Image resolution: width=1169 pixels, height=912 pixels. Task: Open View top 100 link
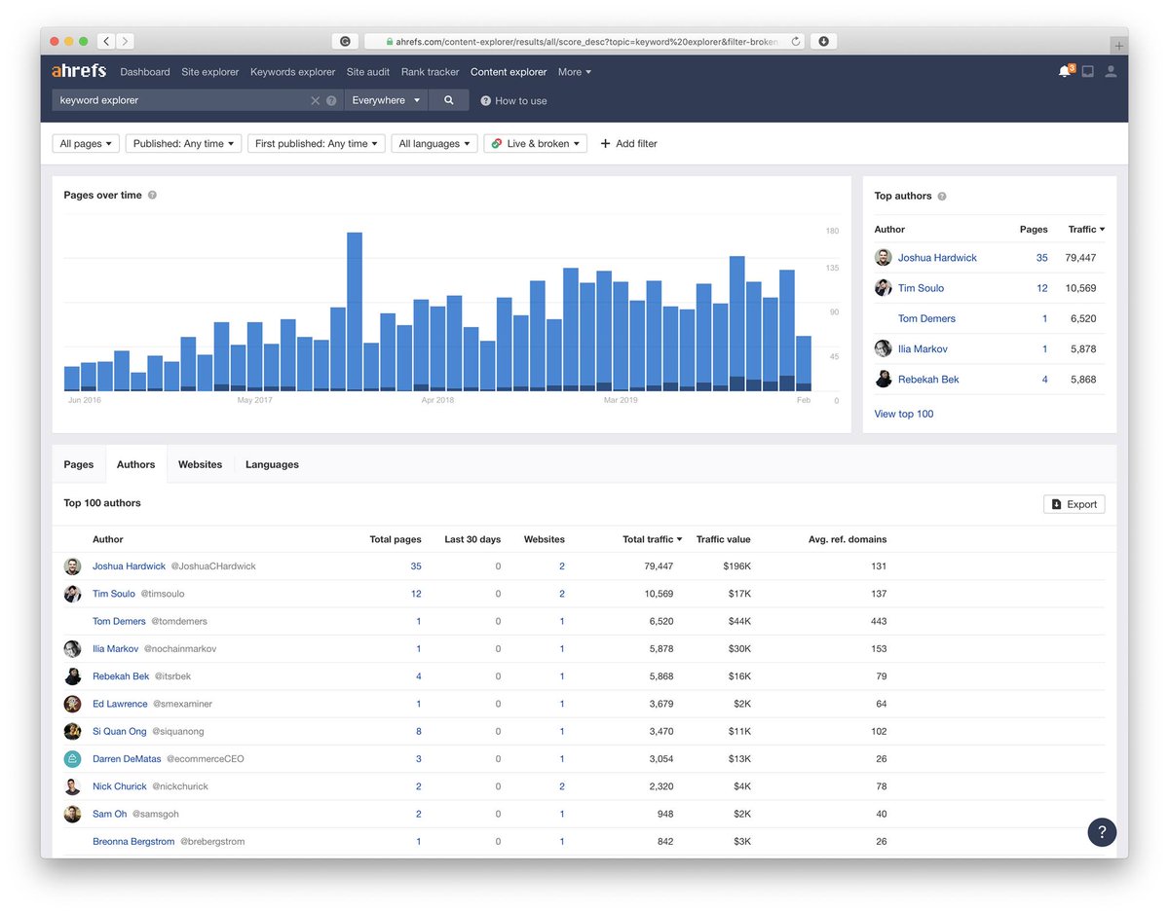click(x=904, y=414)
